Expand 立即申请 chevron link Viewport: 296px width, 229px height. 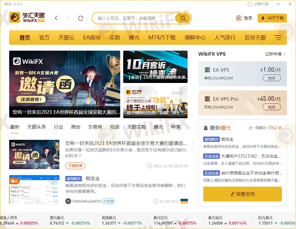[284, 54]
